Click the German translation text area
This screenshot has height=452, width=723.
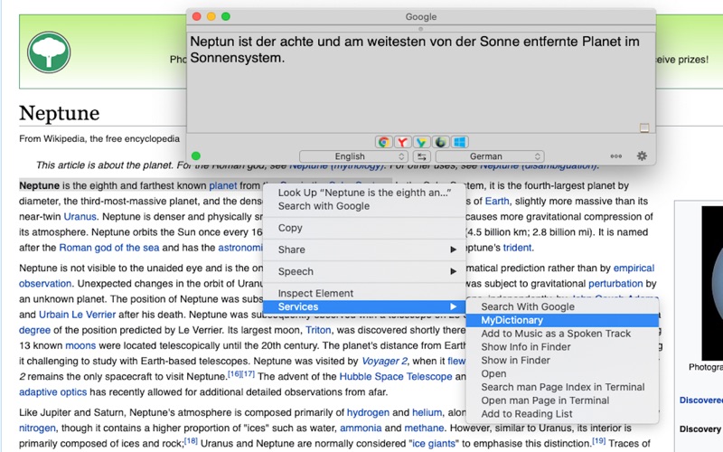click(x=420, y=82)
